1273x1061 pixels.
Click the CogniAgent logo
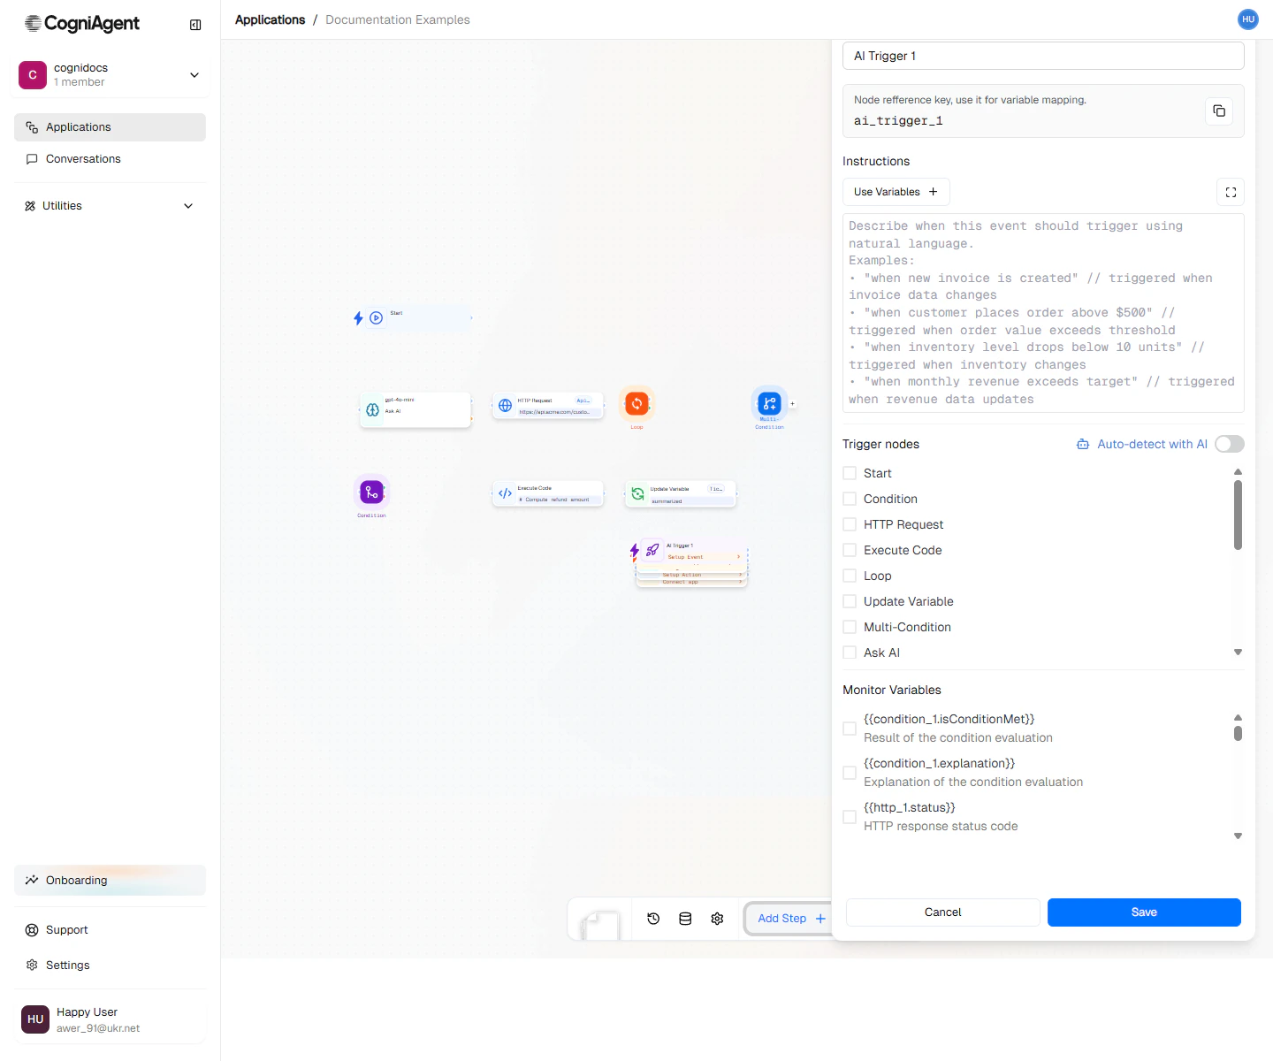point(82,24)
